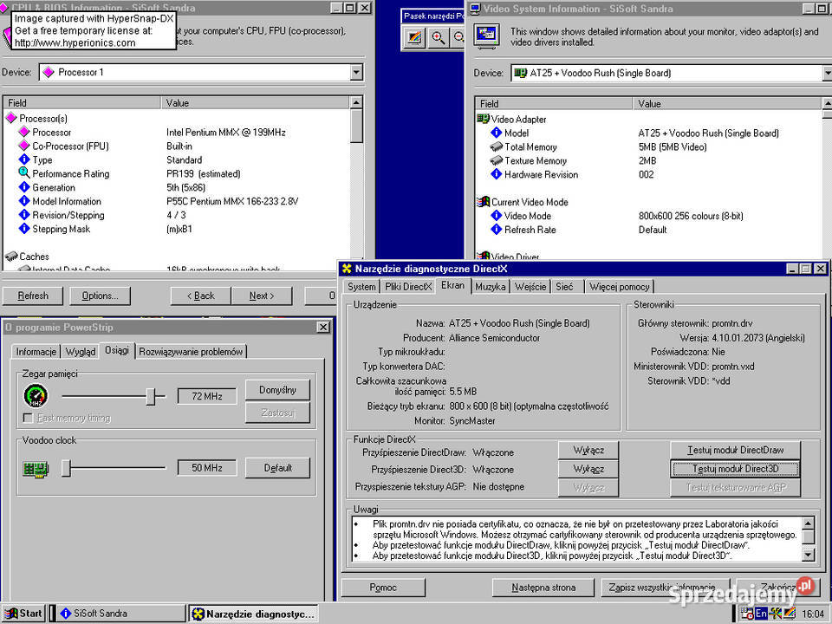Click the memory clock gauge icon in PowerStrip
The width and height of the screenshot is (832, 624).
click(36, 396)
